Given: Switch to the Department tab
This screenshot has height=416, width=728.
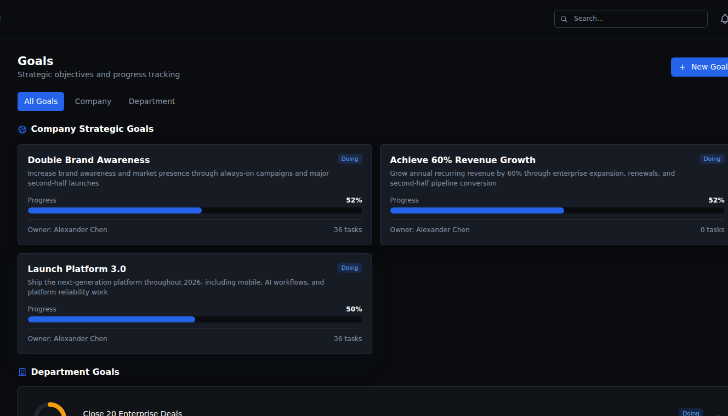Looking at the screenshot, I should click(152, 101).
